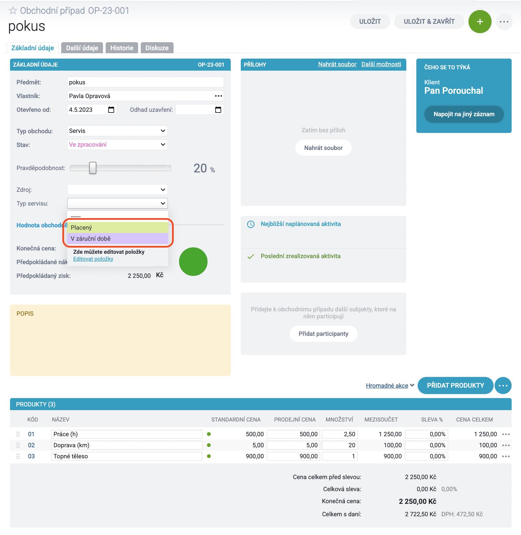Open the top three-dots more menu
521x535 pixels.
(x=504, y=22)
